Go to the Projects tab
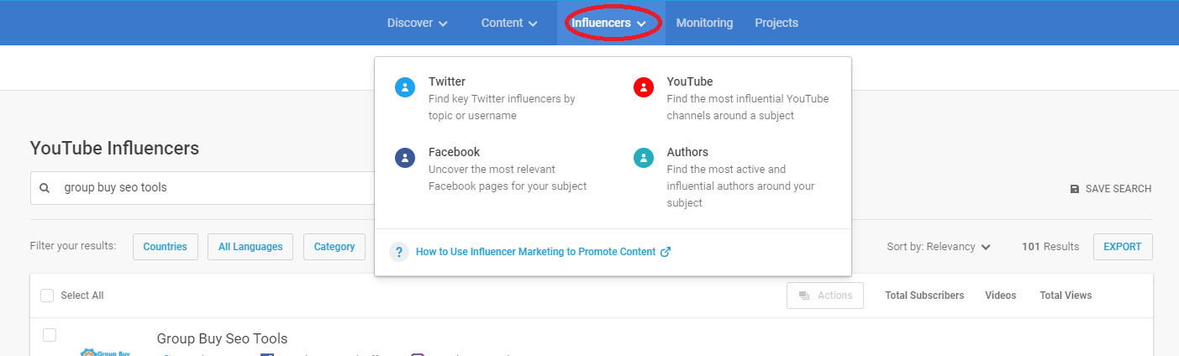The image size is (1179, 356). (x=776, y=23)
